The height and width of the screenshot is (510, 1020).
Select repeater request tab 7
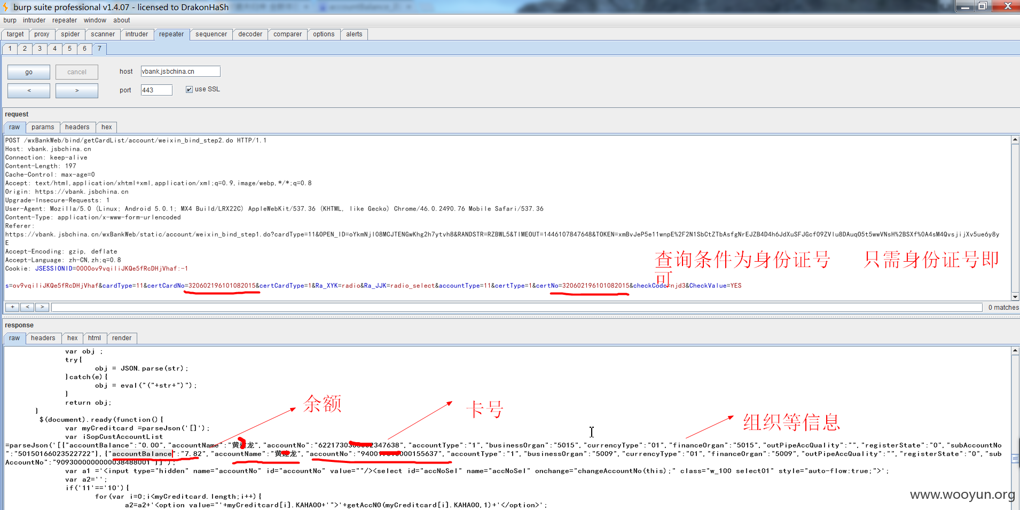(x=99, y=49)
